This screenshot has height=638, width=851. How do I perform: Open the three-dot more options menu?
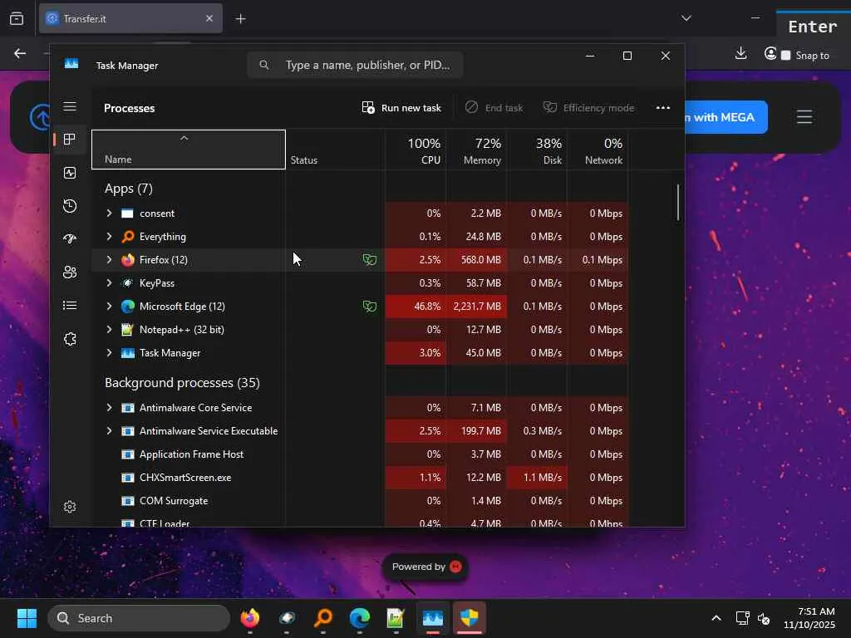click(x=662, y=107)
